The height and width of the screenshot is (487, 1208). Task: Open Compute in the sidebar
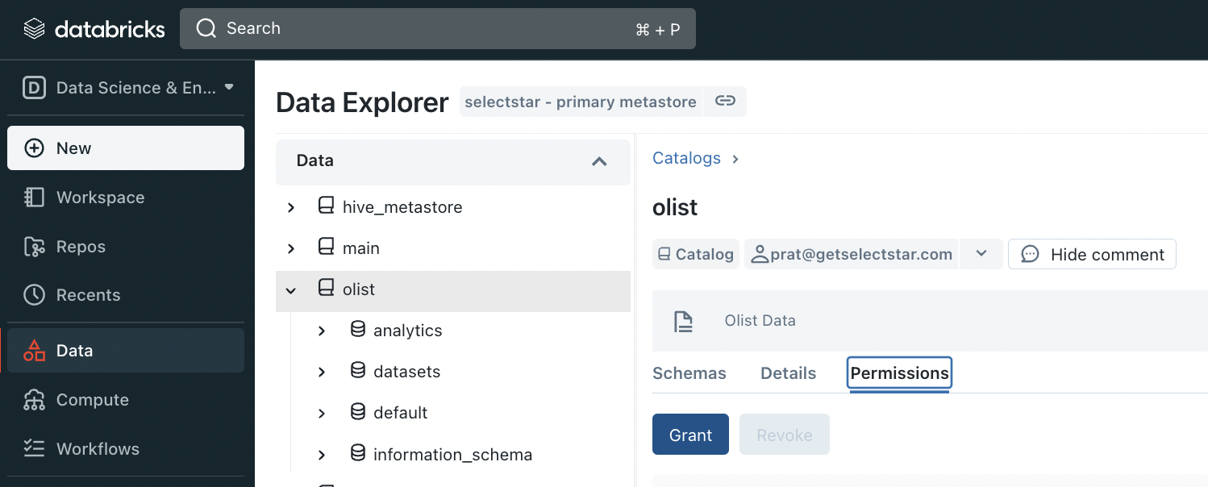92,400
